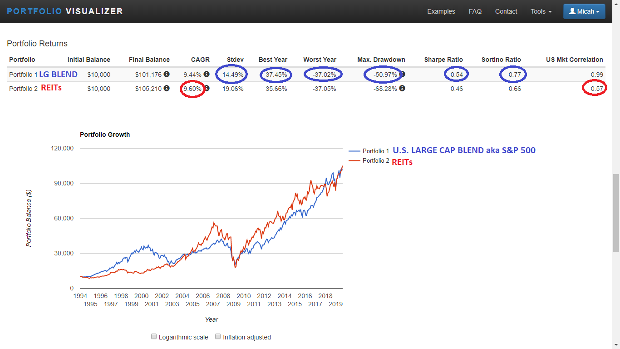Click the 35.66% best year value

tap(276, 89)
